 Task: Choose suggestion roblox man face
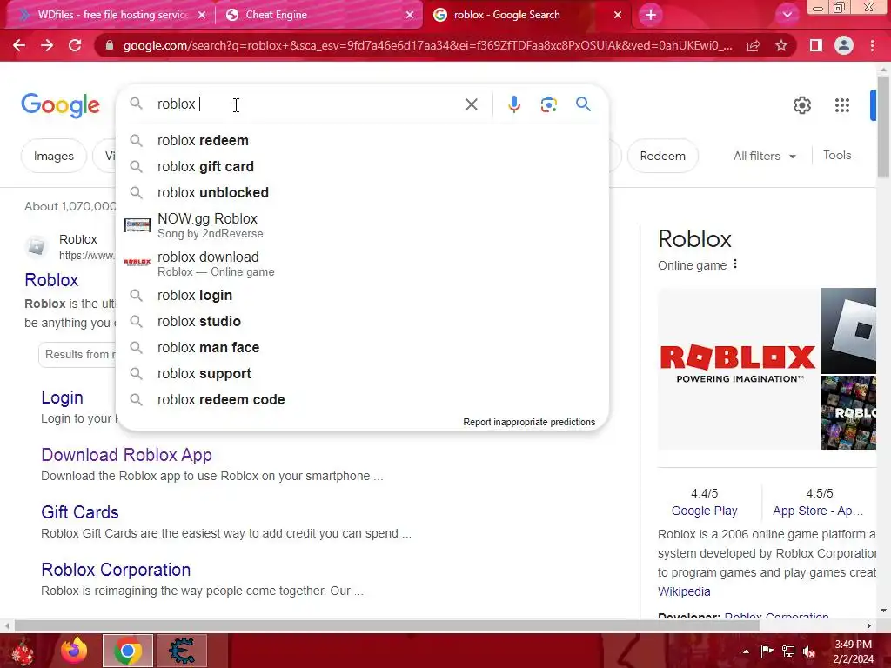click(x=363, y=348)
